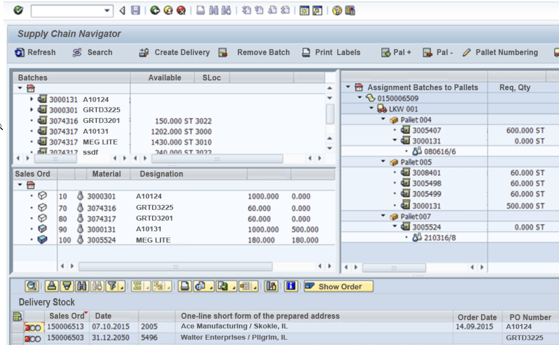Click the Pal + add pallet button
Image resolution: width=559 pixels, height=345 pixels.
(396, 53)
